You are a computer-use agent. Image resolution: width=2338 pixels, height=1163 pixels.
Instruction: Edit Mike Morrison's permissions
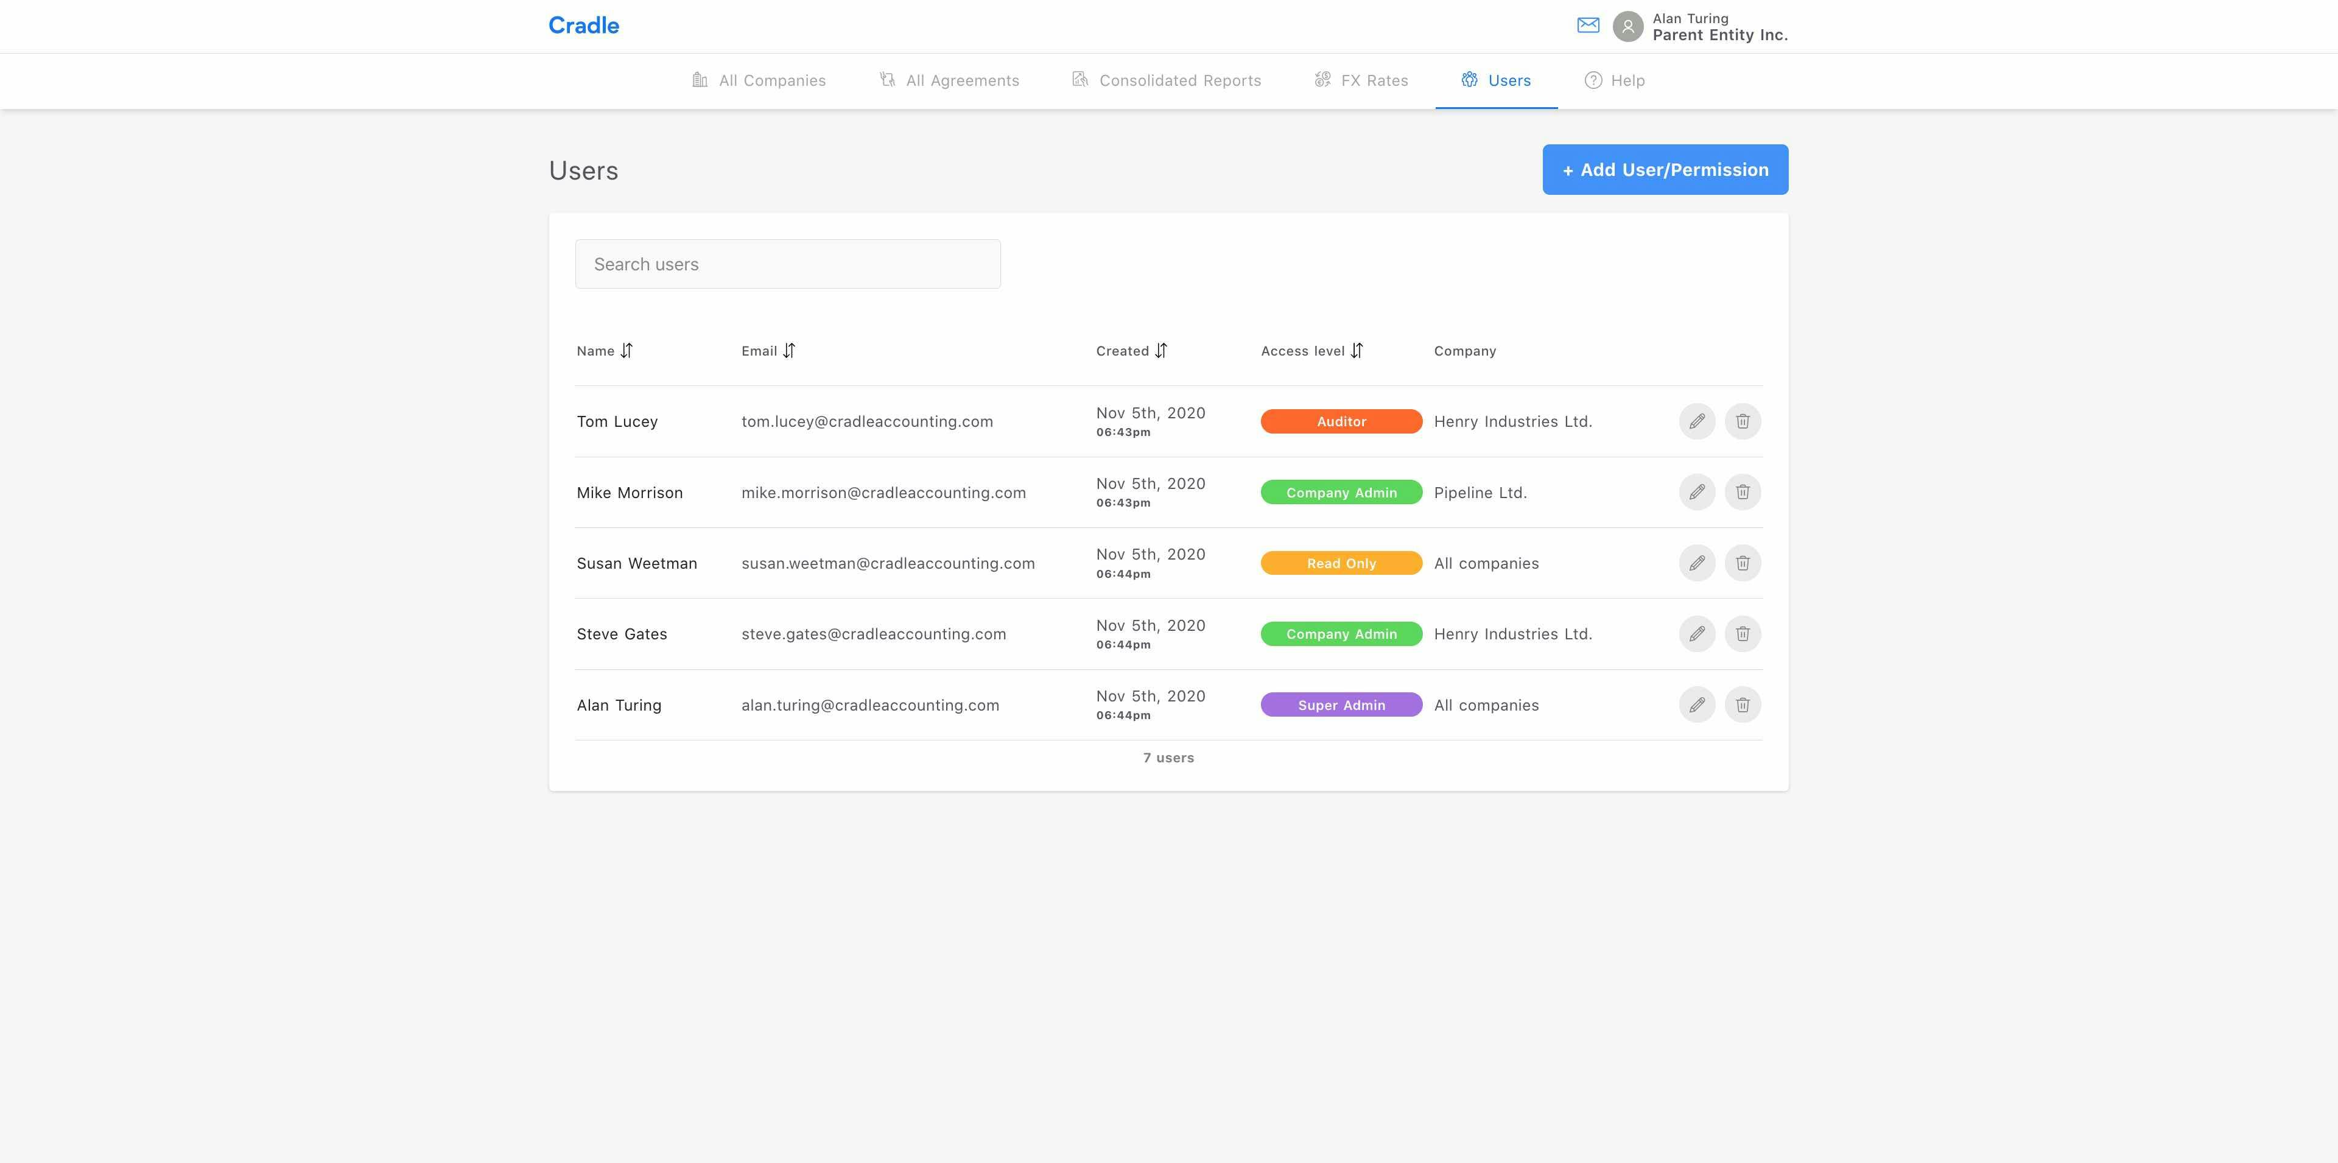(x=1696, y=492)
